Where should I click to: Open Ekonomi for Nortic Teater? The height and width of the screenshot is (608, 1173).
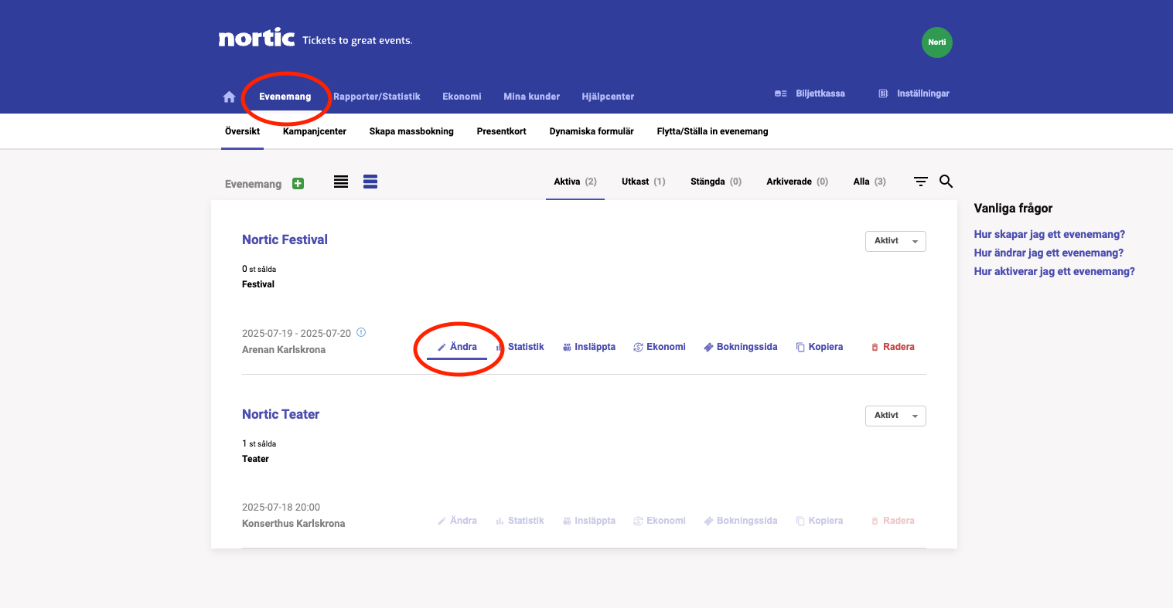coord(660,521)
